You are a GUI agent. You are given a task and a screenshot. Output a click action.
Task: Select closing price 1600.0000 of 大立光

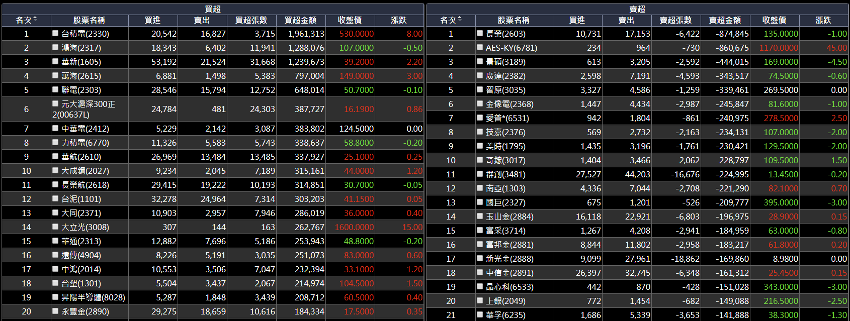tap(354, 227)
